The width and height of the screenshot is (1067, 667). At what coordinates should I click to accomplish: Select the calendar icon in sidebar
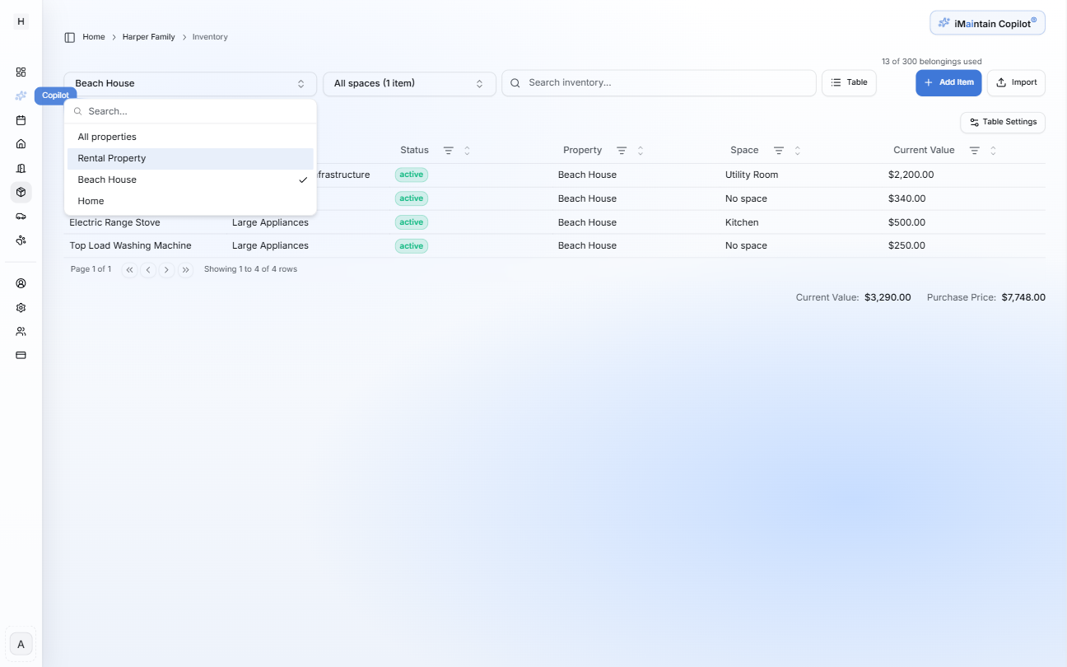(21, 119)
